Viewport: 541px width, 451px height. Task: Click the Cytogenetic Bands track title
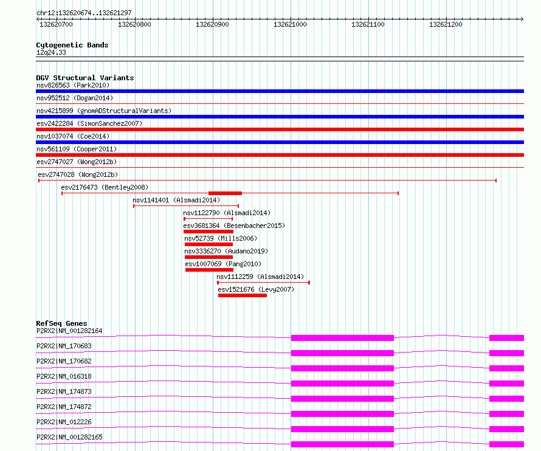point(72,45)
